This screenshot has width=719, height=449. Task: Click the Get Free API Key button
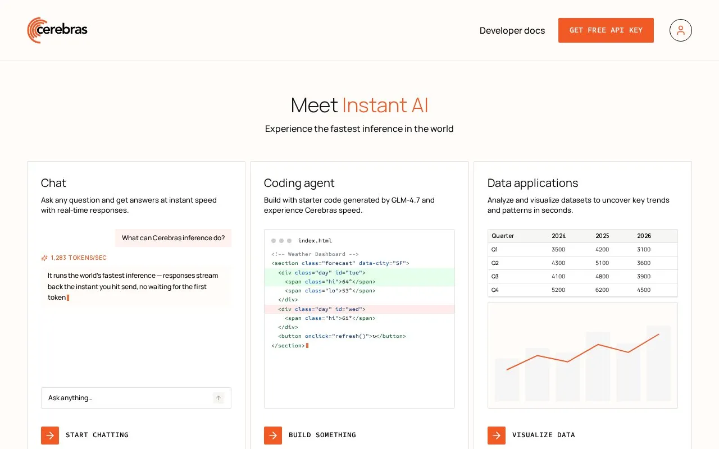(606, 30)
